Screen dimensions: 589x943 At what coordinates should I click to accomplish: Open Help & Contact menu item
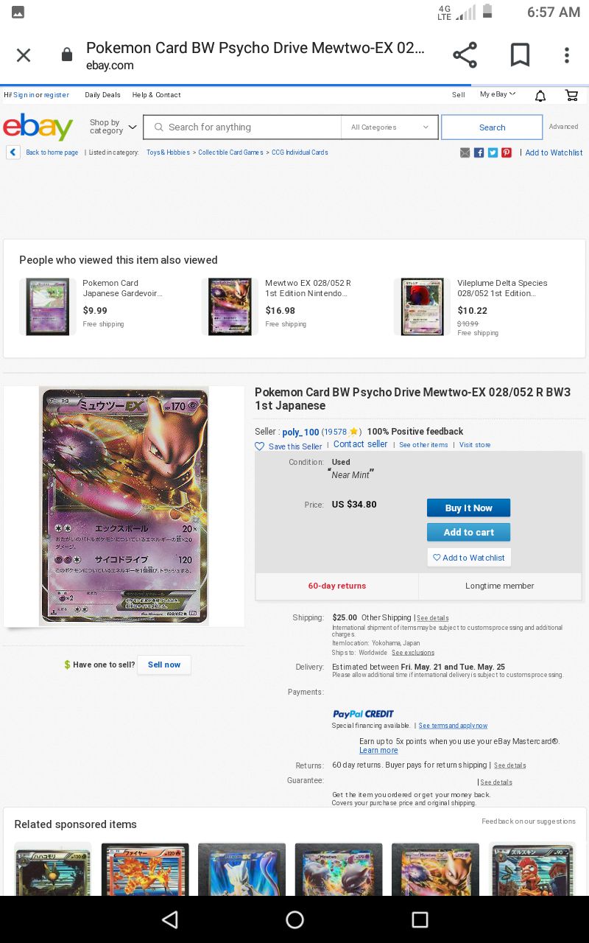156,95
